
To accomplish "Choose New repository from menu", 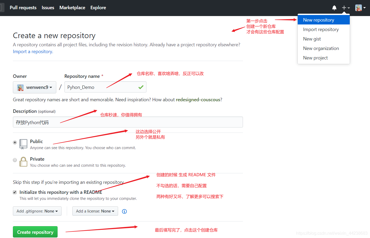I will click(x=324, y=20).
